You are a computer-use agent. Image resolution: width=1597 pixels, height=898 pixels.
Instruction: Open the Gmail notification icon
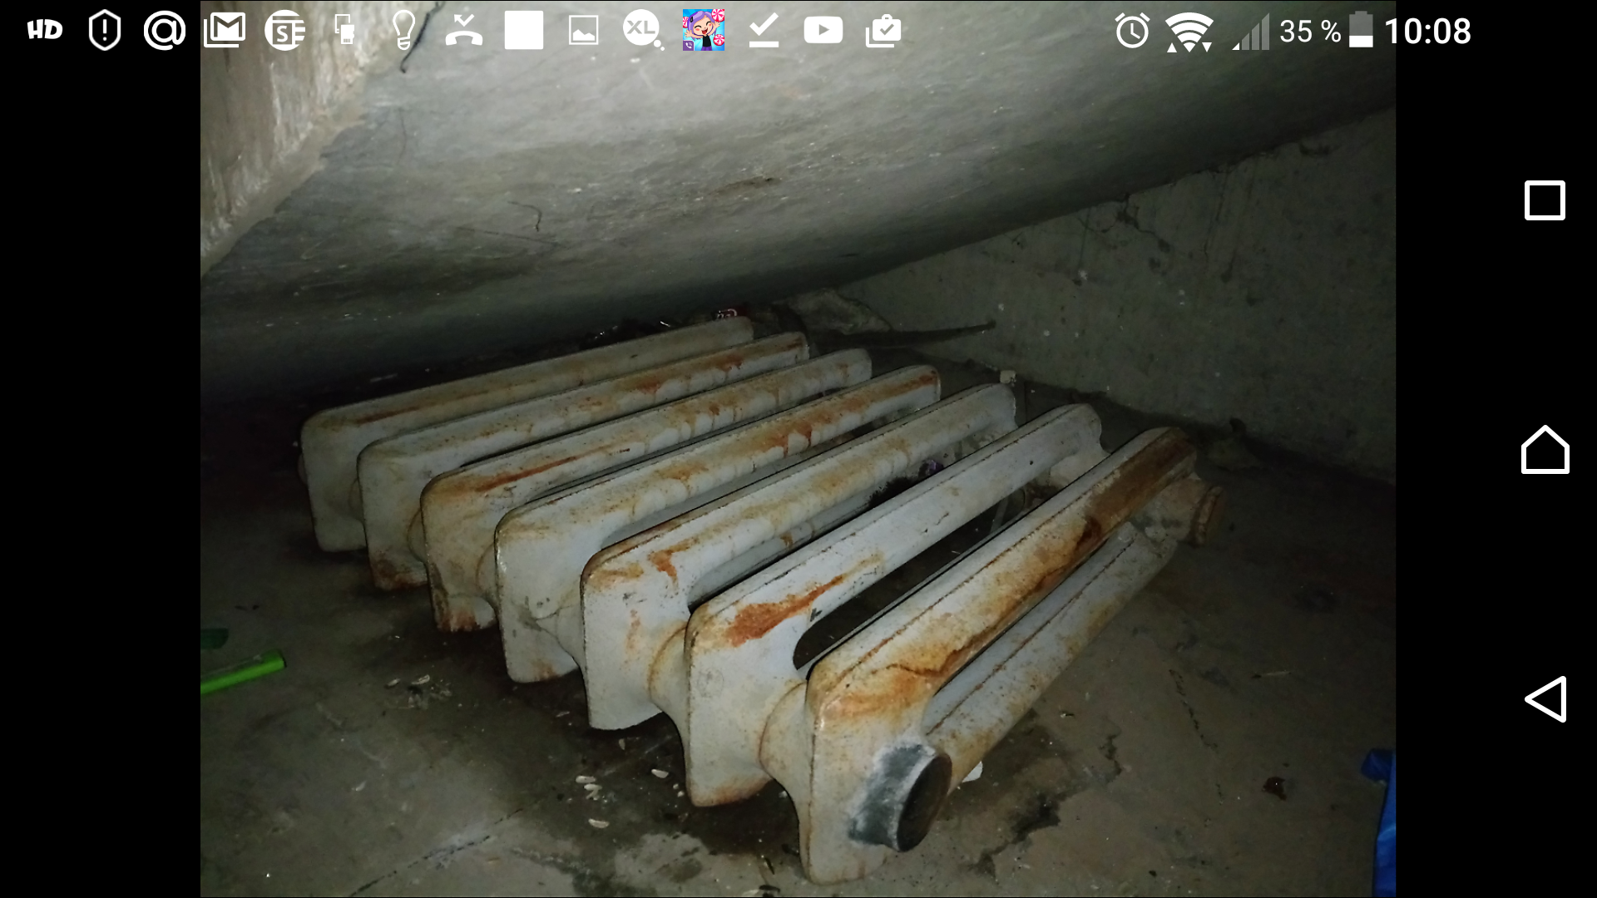(x=225, y=31)
